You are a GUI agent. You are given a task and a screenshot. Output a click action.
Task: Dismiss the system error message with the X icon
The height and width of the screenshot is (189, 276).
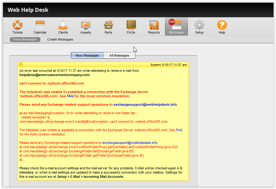21,65
